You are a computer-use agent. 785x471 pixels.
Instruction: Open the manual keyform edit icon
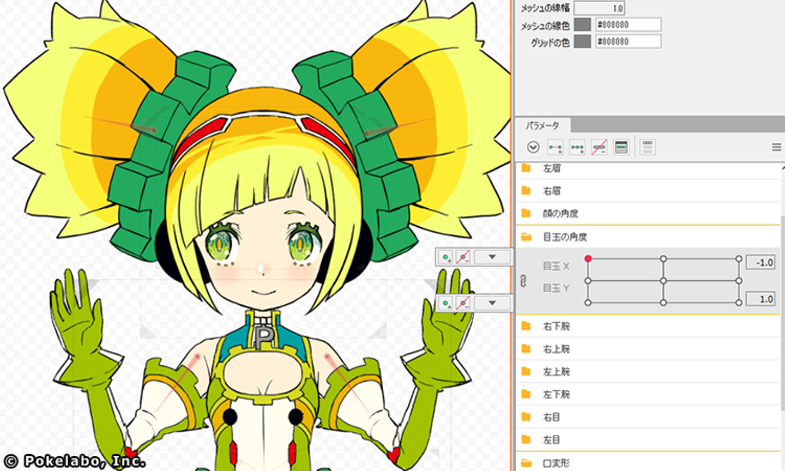click(621, 147)
